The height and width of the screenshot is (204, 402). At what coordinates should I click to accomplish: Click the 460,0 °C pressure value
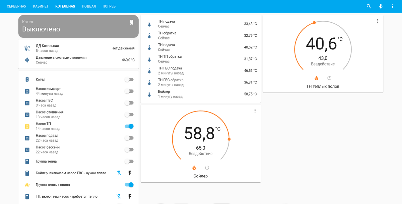coord(128,60)
